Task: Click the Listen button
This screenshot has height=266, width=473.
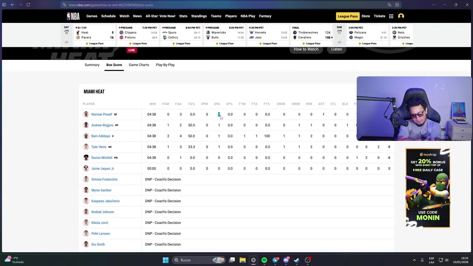Action: (336, 50)
